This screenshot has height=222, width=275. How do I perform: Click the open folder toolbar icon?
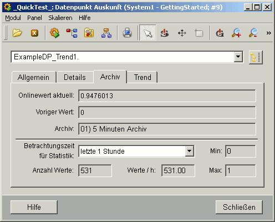pos(17,33)
